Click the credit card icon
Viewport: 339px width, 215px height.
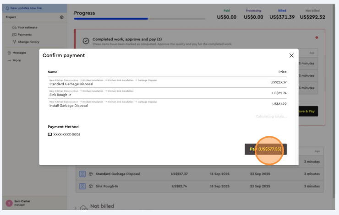pyautogui.click(x=50, y=134)
